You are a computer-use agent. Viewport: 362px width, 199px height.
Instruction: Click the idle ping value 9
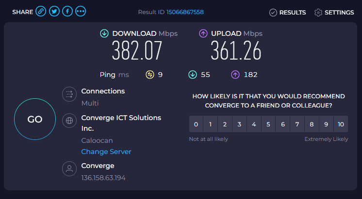pyautogui.click(x=160, y=75)
